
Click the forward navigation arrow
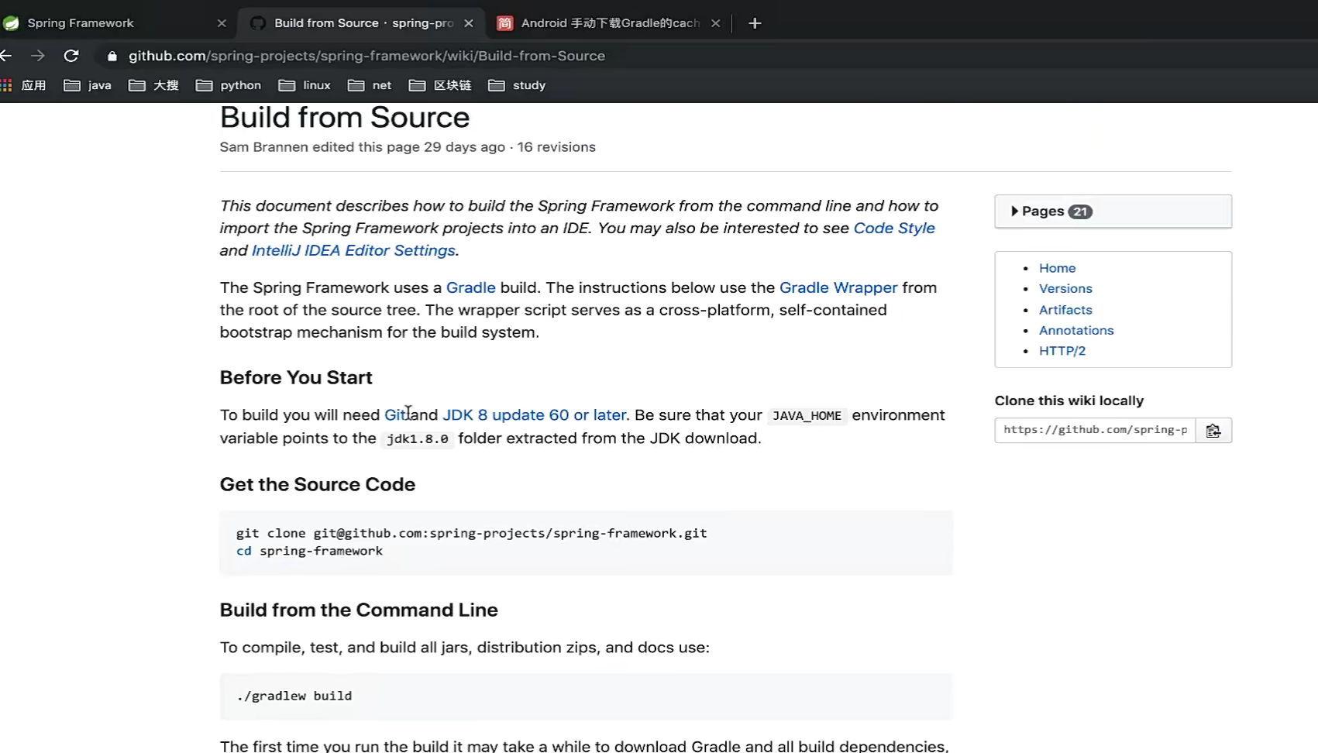(37, 56)
